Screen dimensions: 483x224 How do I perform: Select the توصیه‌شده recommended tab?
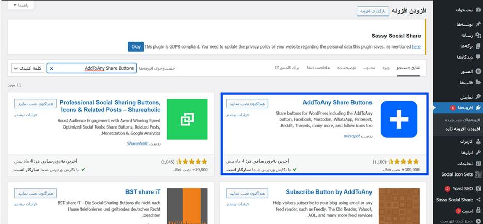point(346,68)
